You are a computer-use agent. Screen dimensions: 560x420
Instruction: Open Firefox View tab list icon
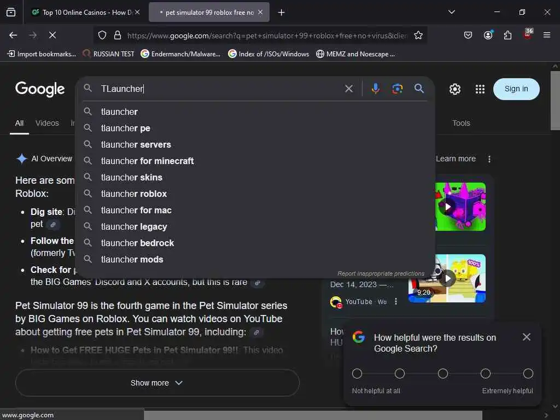(x=11, y=12)
